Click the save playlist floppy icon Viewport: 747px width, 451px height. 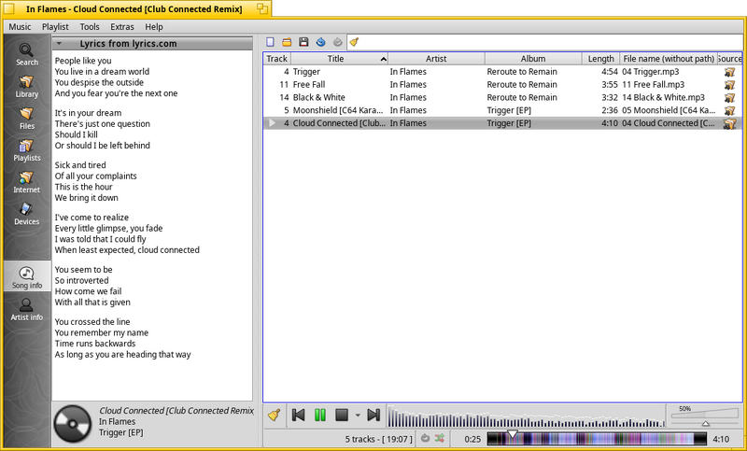(303, 42)
